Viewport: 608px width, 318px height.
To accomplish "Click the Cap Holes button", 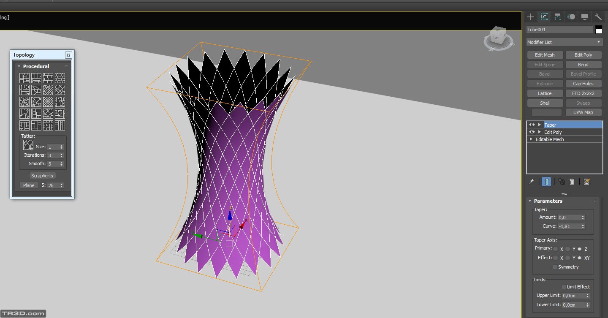I will [x=583, y=84].
